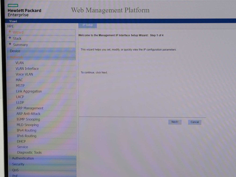Click the Web Management Platform title

tap(110, 10)
